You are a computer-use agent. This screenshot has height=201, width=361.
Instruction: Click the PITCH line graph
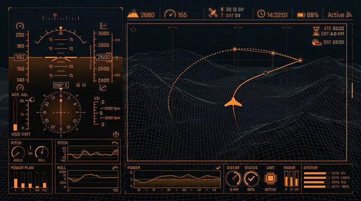pos(93,154)
